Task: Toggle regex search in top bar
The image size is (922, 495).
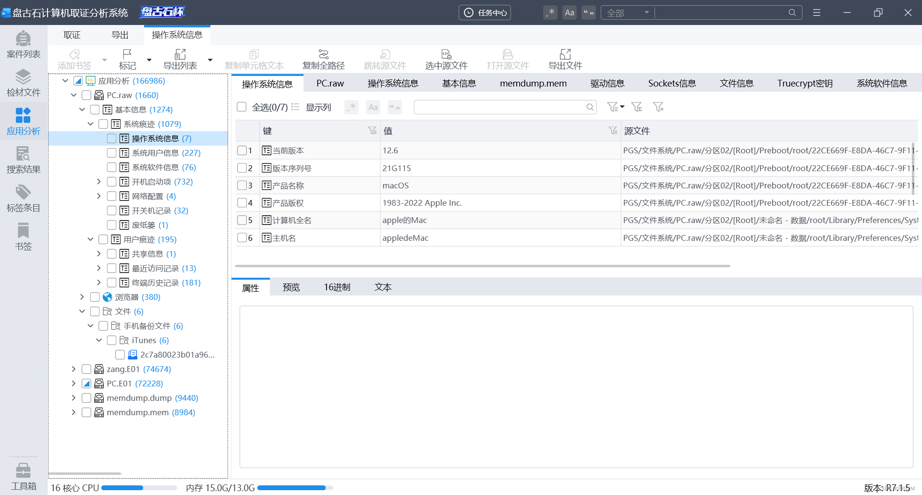Action: pyautogui.click(x=550, y=12)
